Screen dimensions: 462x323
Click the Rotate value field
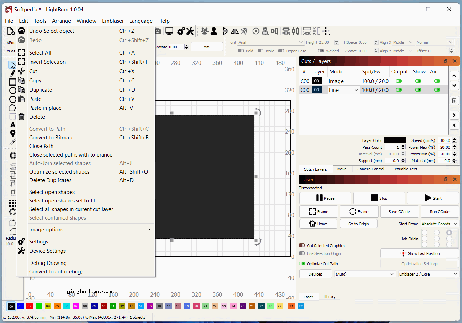point(176,47)
